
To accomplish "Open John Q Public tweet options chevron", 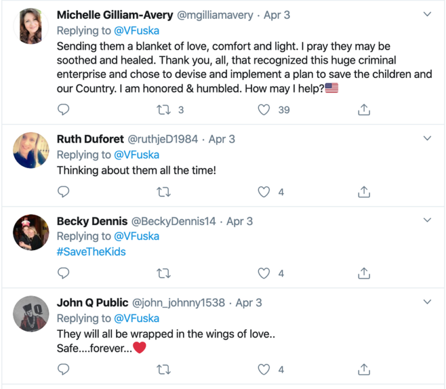I will tap(427, 302).
